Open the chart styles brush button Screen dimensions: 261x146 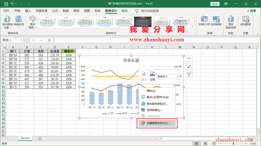click(189, 67)
